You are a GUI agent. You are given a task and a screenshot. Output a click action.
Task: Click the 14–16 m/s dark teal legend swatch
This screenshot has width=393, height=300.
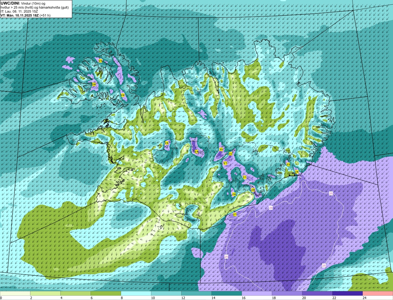227,294
